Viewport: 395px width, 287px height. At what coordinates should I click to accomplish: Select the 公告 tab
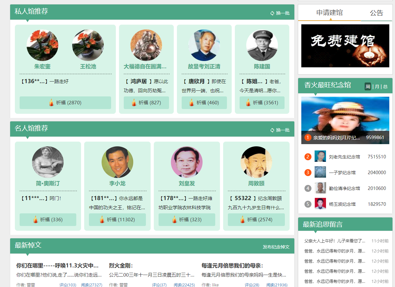376,13
